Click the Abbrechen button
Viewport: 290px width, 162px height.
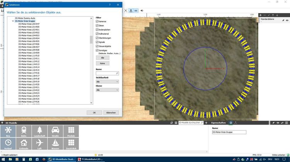pyautogui.click(x=111, y=112)
